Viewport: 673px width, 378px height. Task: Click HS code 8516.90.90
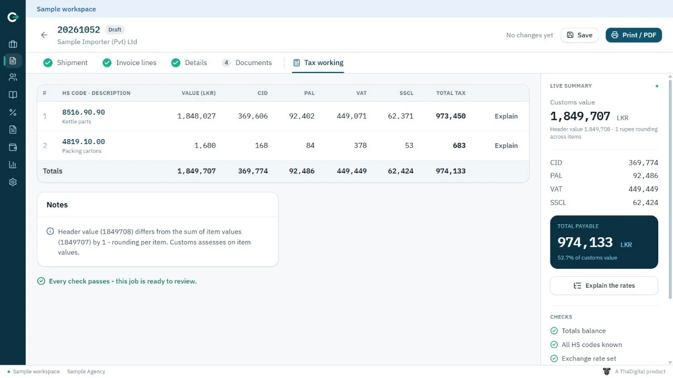coord(84,112)
